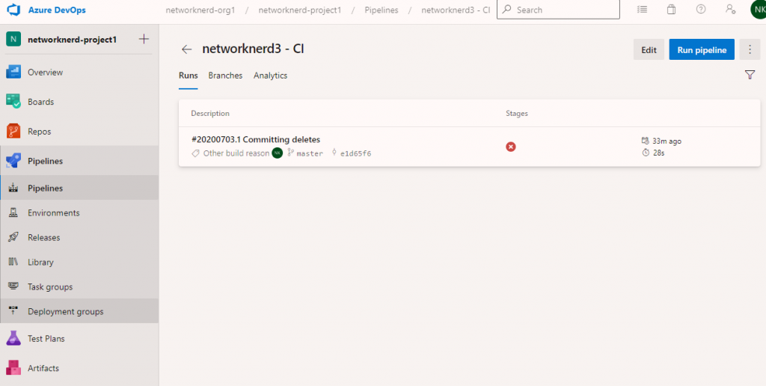Viewport: 766px width, 386px height.
Task: Open run #20200703.1 Committing deletes
Action: coord(256,140)
